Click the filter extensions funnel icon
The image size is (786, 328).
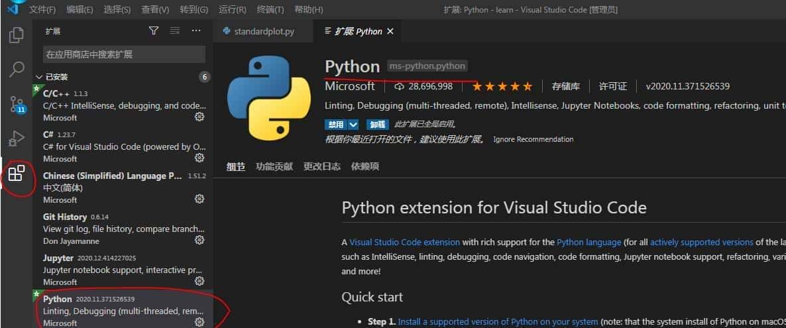[x=154, y=31]
